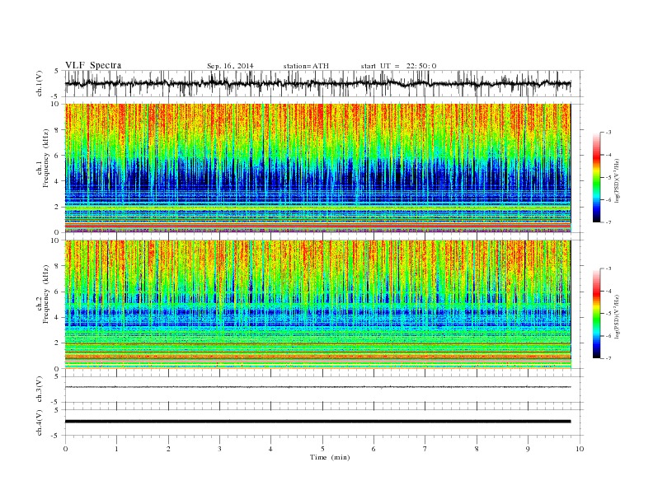Click the "9" tick on the time axis
The height and width of the screenshot is (504, 653).
[x=528, y=449]
